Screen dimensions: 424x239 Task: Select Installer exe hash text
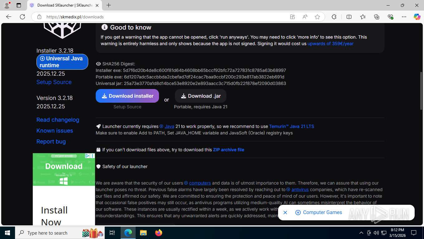pyautogui.click(x=205, y=70)
